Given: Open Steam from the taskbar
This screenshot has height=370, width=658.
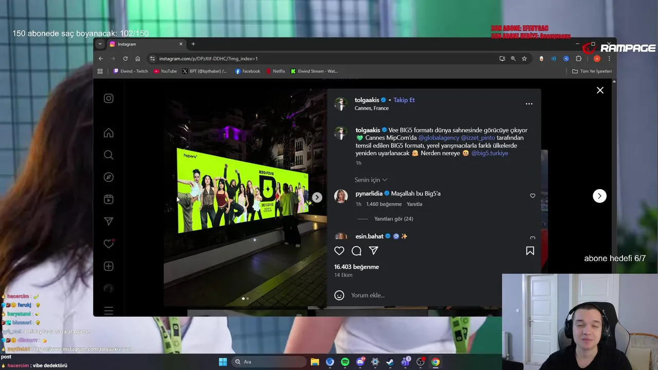Looking at the screenshot, I should click(390, 362).
